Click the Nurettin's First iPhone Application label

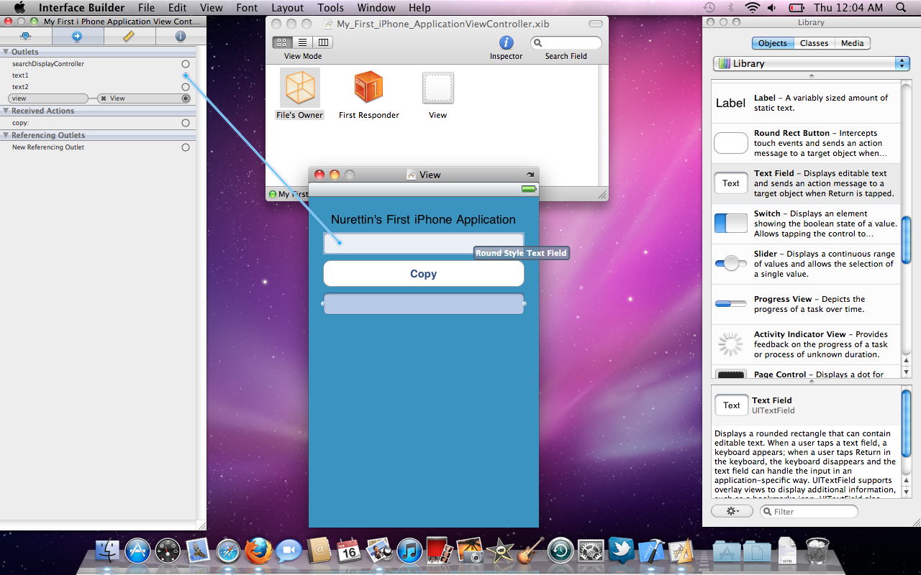[423, 220]
